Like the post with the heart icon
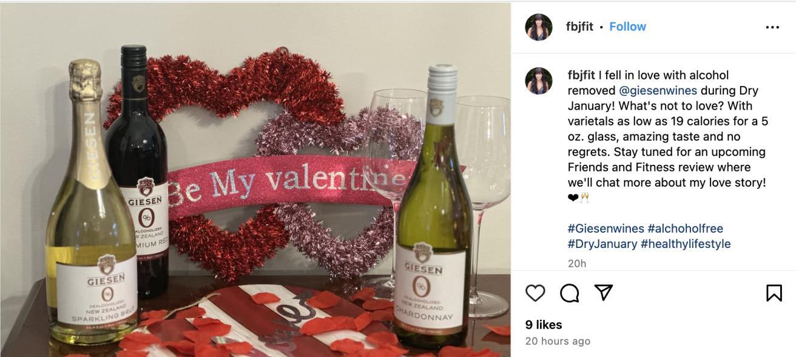Viewport: 796px width, 357px height. coord(535,293)
